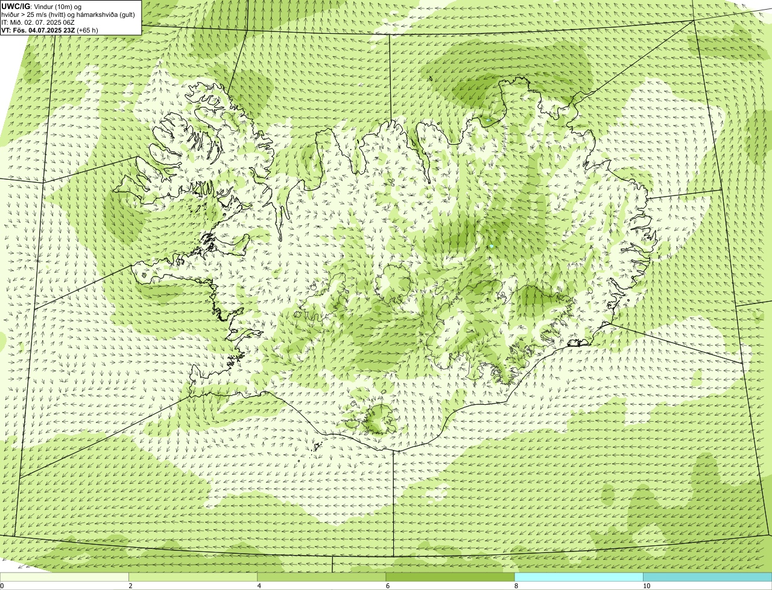Click the legend tick label '4'
Screen dimensions: 772x590
259,586
